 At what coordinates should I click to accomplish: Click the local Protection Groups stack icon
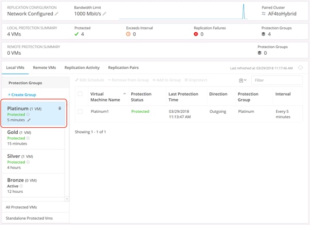(x=263, y=34)
